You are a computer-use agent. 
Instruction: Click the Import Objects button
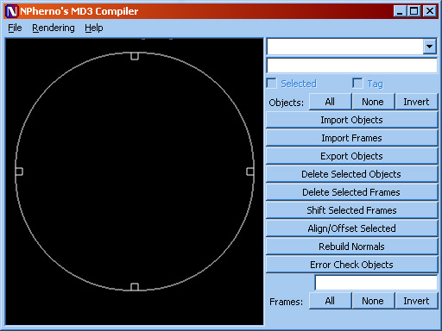351,120
